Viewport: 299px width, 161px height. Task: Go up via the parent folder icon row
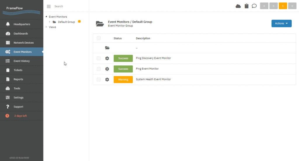[x=107, y=48]
